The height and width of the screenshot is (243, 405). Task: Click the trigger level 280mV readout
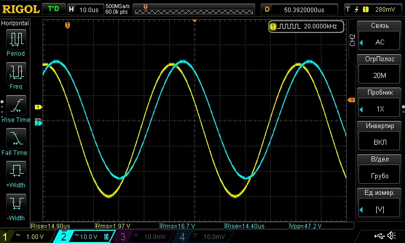(385, 10)
